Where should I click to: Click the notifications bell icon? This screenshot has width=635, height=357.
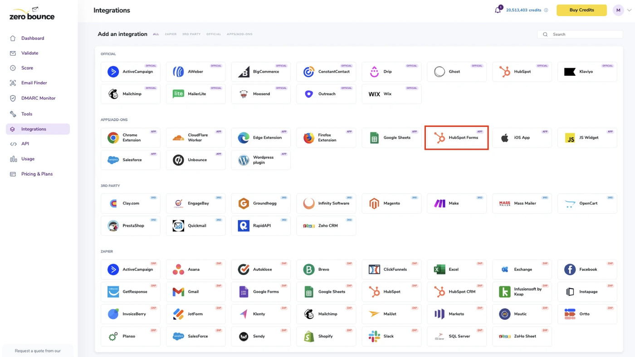click(497, 10)
